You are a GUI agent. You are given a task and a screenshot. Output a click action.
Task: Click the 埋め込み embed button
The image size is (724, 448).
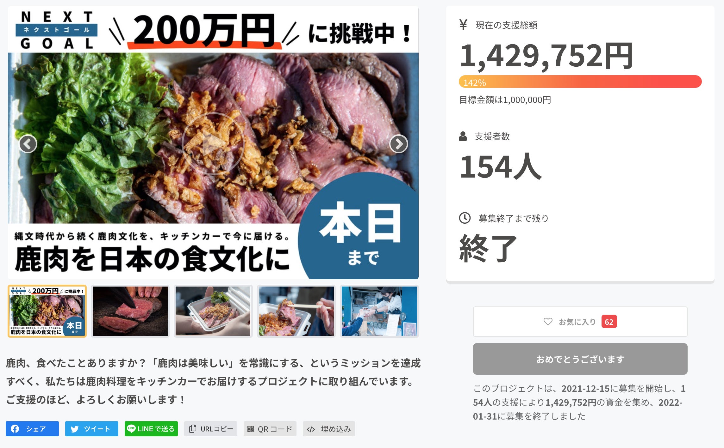[329, 429]
